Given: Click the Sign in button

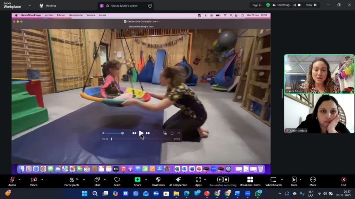Looking at the screenshot, I should (257, 5).
